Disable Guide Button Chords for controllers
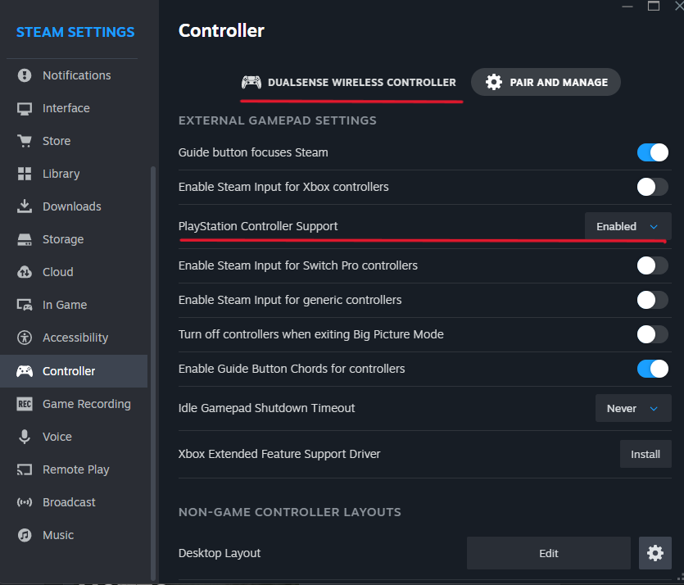The image size is (684, 585). [x=653, y=369]
